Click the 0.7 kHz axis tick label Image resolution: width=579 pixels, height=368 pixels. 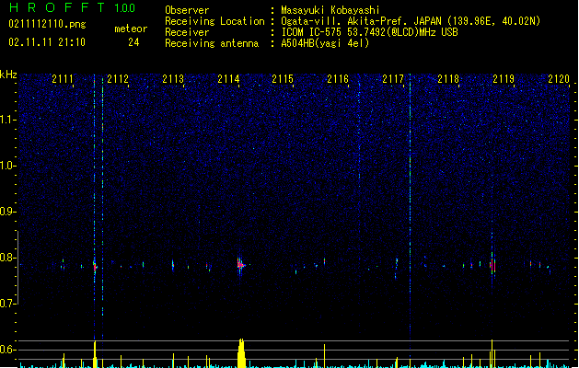pyautogui.click(x=7, y=304)
